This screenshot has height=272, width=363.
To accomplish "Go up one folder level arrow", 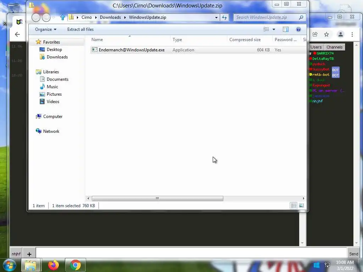I will coord(62,17).
